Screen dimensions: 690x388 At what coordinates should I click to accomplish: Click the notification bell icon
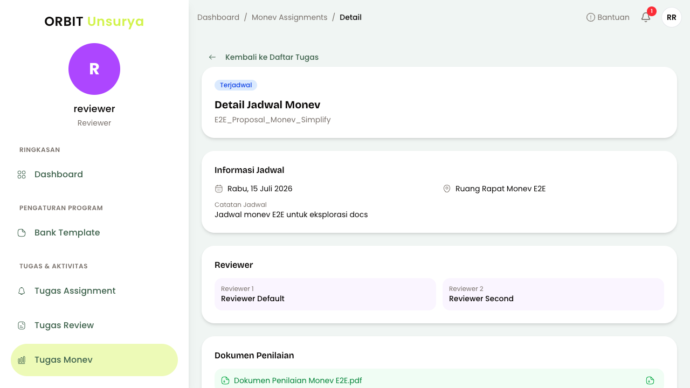click(x=646, y=17)
